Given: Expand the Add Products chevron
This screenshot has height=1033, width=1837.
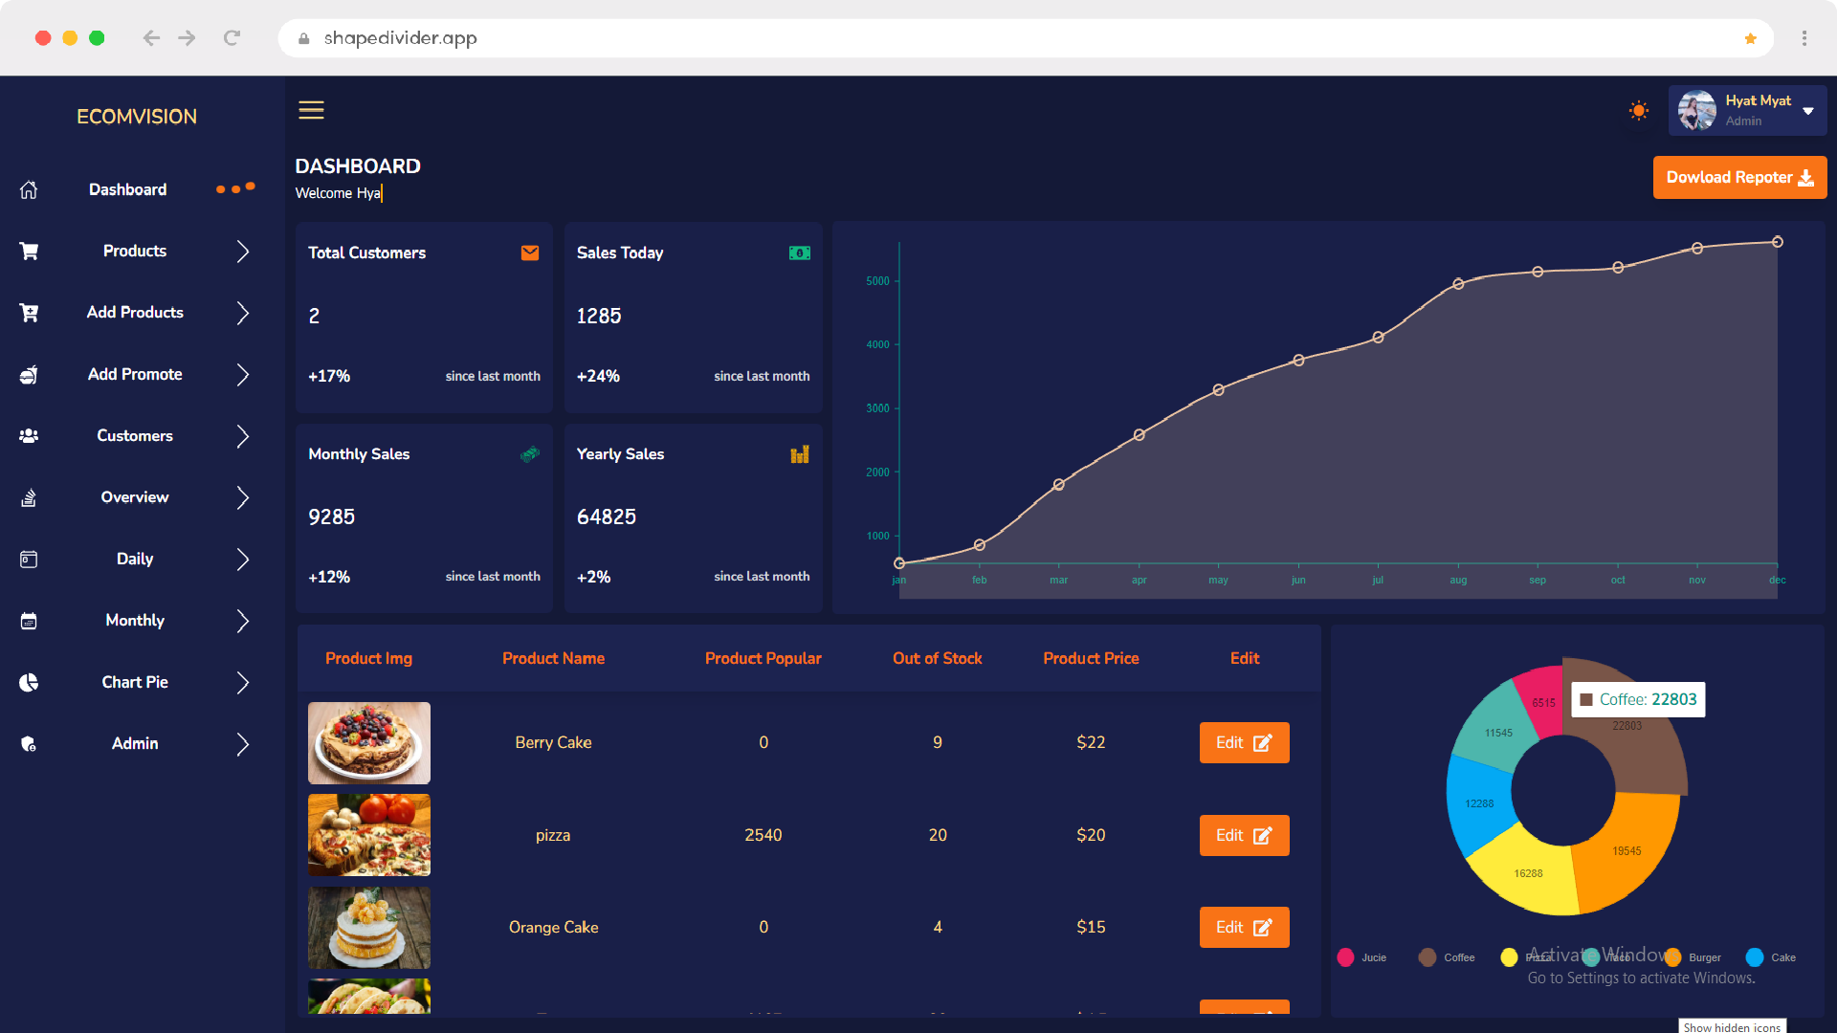Looking at the screenshot, I should coord(242,314).
